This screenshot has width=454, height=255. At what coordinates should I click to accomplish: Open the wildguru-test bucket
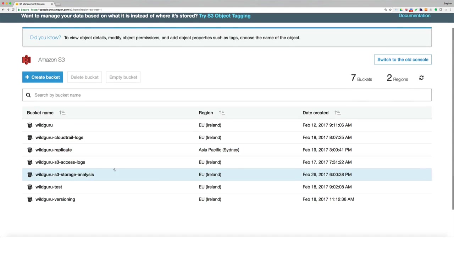pos(49,187)
